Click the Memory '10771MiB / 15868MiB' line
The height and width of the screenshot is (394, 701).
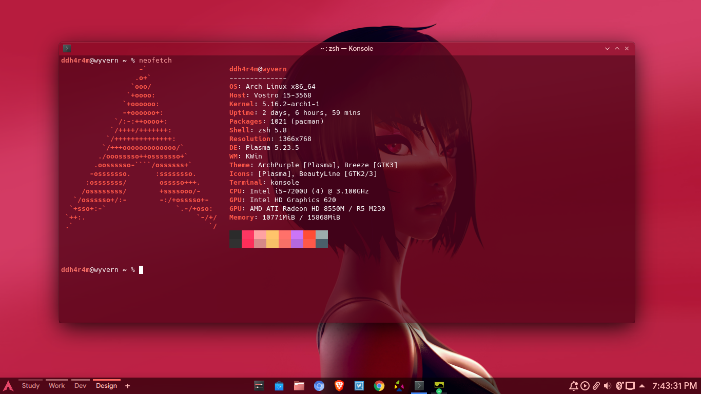point(285,218)
